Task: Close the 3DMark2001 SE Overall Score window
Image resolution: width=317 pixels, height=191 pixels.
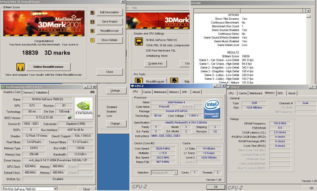Action: click(123, 2)
